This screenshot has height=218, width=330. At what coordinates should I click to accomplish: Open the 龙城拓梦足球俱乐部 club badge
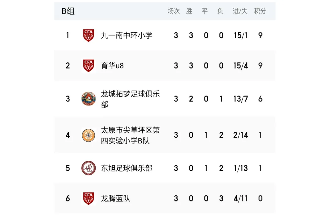[88, 98]
